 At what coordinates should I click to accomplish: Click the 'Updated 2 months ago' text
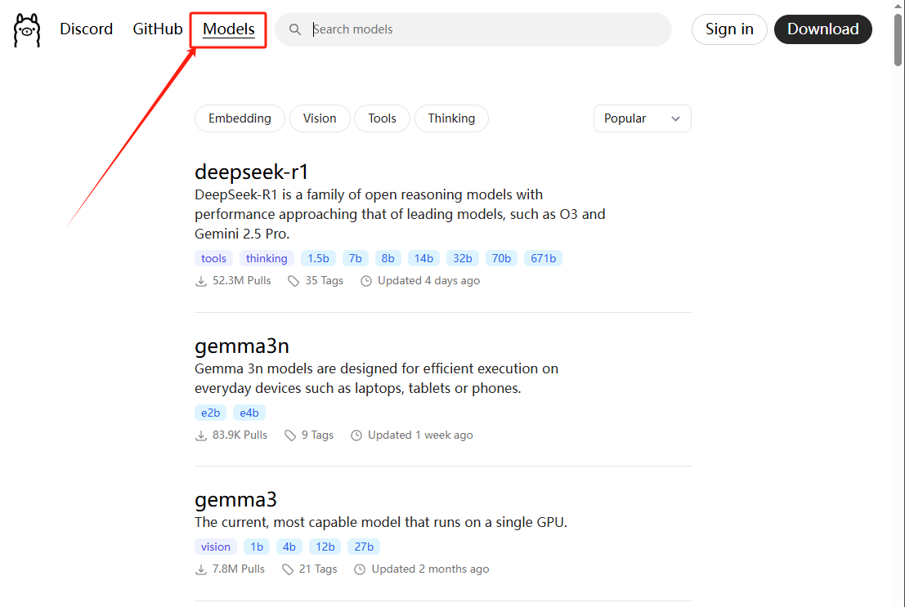click(431, 569)
